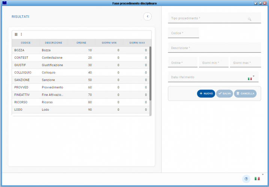Viewport: 269px width, 187px height.
Task: Click the results table vertical scrollbar
Action: [150, 73]
